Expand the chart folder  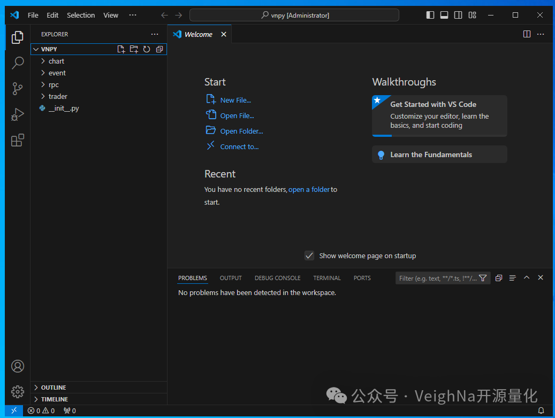coord(56,61)
